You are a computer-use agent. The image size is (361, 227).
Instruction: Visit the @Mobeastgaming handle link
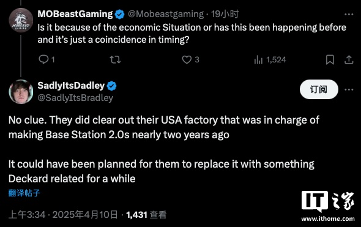(x=166, y=14)
